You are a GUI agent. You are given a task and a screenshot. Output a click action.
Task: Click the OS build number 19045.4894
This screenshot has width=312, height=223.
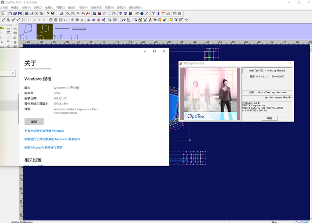coord(61,104)
